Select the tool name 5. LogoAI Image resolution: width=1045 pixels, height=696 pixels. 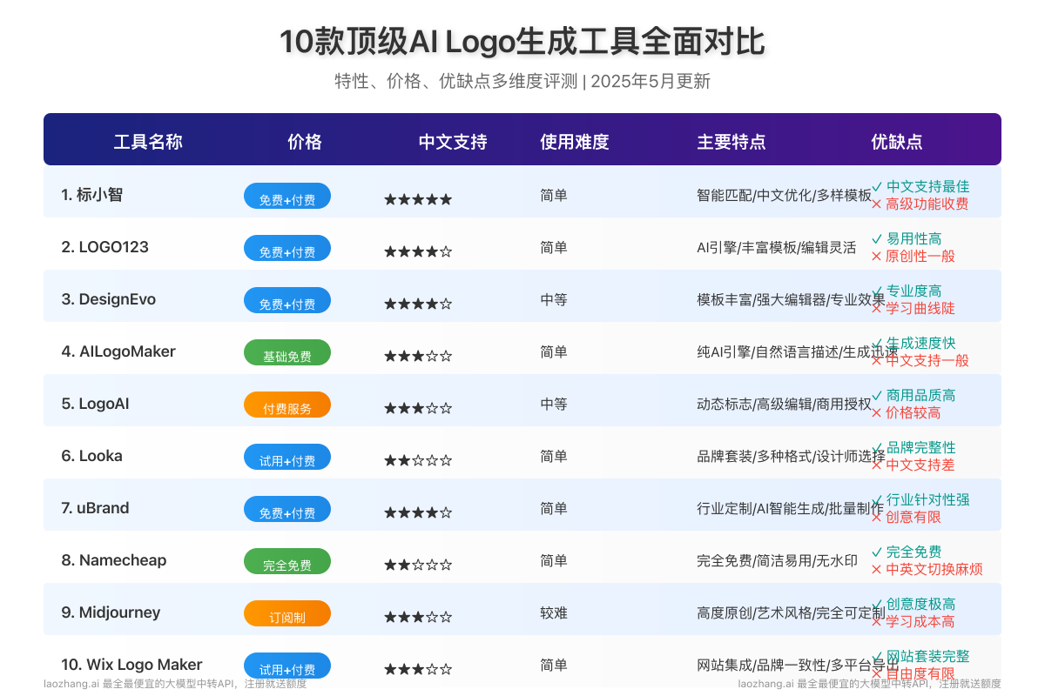click(96, 404)
